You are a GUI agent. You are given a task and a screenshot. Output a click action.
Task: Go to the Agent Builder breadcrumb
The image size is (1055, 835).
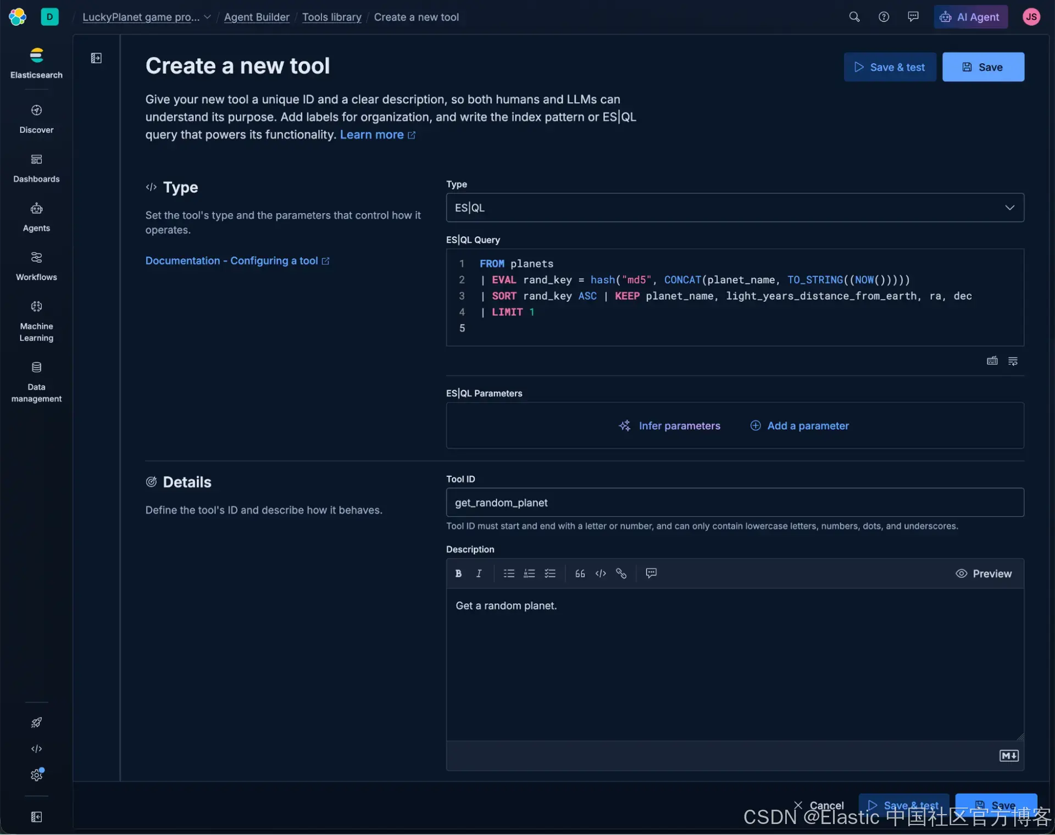(x=257, y=17)
